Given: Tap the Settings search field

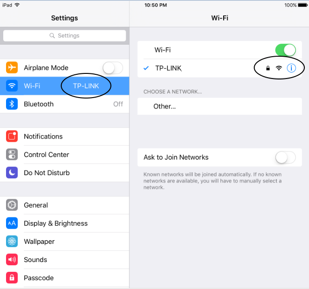Looking at the screenshot, I should [x=64, y=36].
